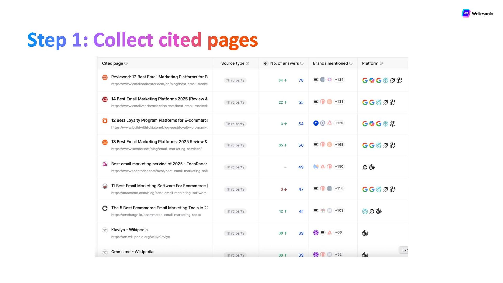Click ChatGPT platform icon in Klaviyo row

click(365, 233)
